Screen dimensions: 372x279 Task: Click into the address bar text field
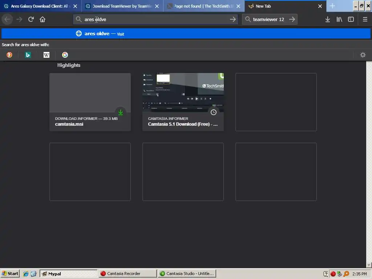(155, 20)
